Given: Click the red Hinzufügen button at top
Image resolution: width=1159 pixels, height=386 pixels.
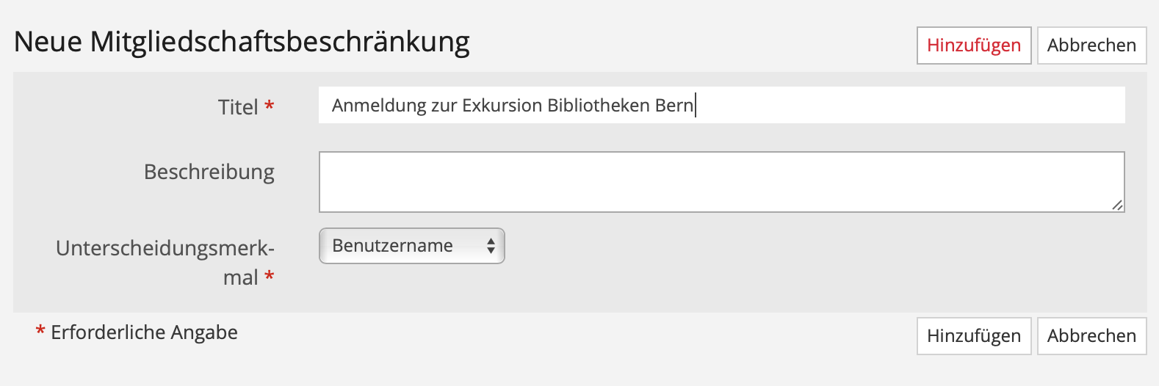Looking at the screenshot, I should click(x=973, y=45).
